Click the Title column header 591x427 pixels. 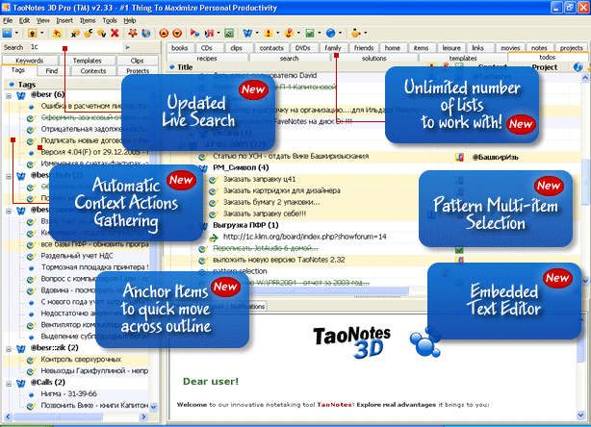tap(185, 67)
